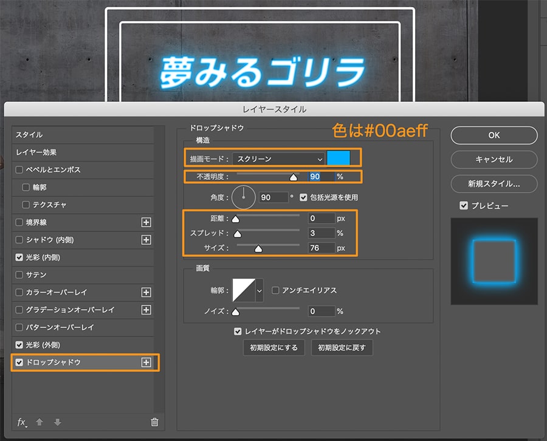The image size is (547, 441).
Task: Select 光彩 (外側) effect row label
Action: 43,345
